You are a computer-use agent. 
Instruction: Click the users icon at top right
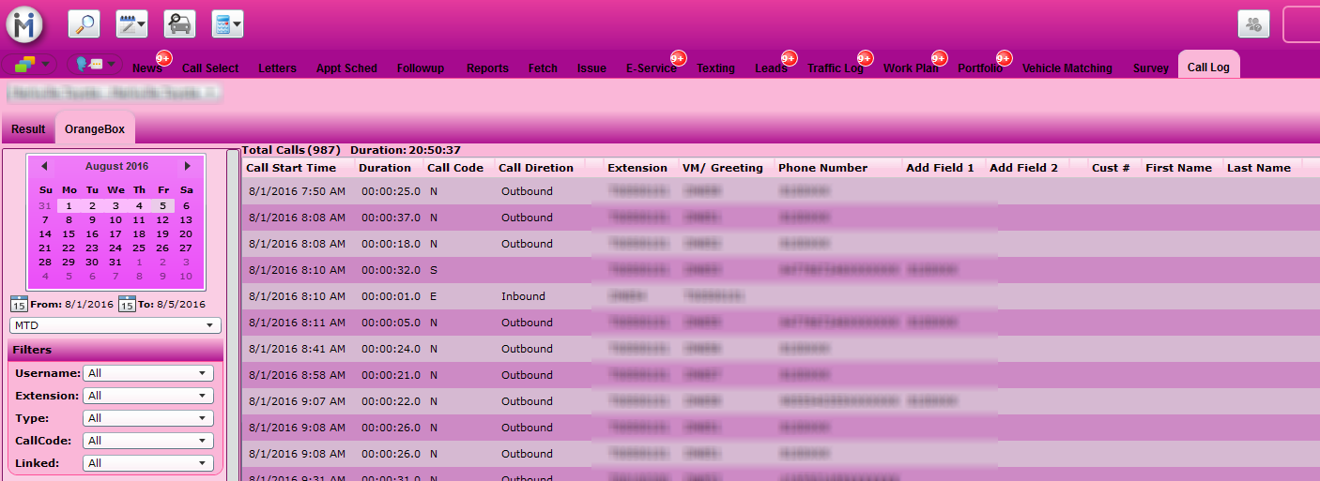click(x=1253, y=24)
